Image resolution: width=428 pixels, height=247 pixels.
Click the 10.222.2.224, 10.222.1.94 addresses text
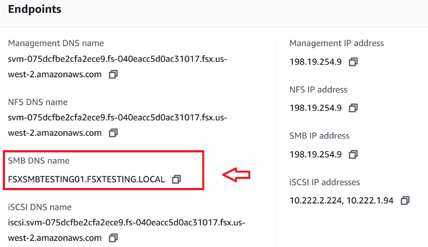(341, 200)
